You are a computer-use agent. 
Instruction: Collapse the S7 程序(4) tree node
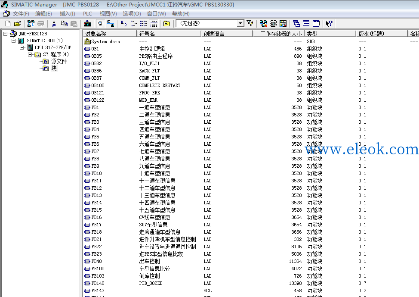pos(30,54)
